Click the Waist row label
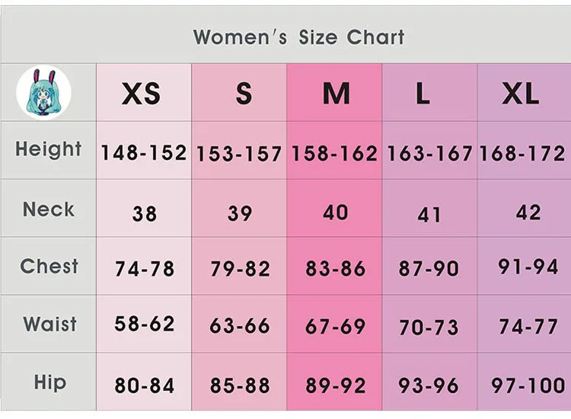 pos(50,324)
